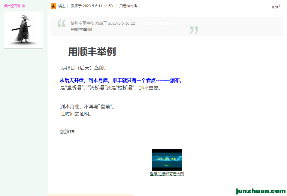This screenshot has width=287, height=196.
Task: Click 楼主 label next to badge
Action: pyautogui.click(x=62, y=6)
